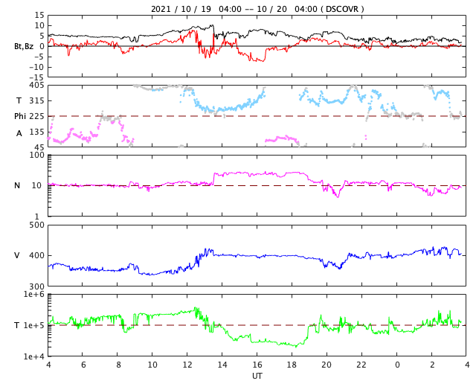Click the '14' hour tick label

[222, 365]
